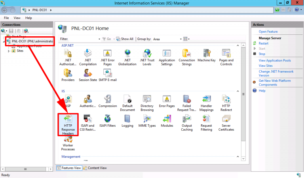The image size is (304, 178).
Task: Open the MIME Types feature
Action: 147,121
